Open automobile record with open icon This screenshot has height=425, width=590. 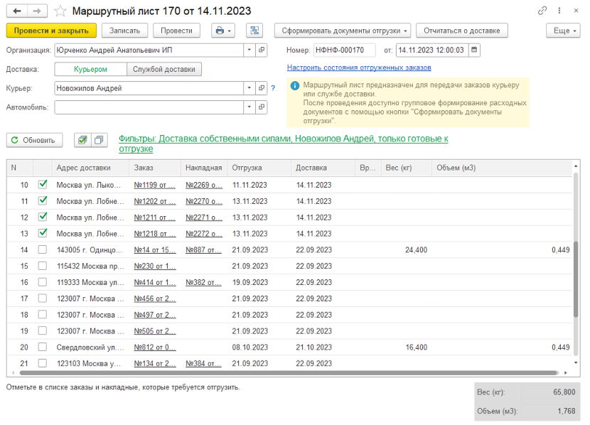pyautogui.click(x=261, y=107)
